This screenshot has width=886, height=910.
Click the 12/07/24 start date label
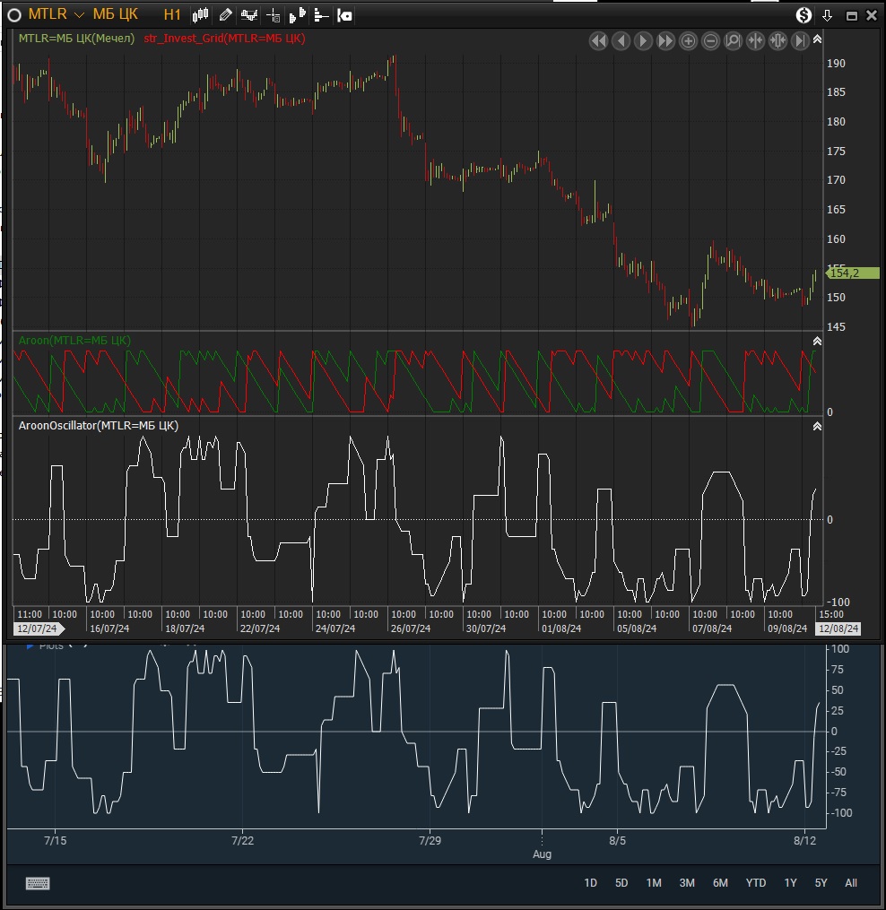(36, 628)
